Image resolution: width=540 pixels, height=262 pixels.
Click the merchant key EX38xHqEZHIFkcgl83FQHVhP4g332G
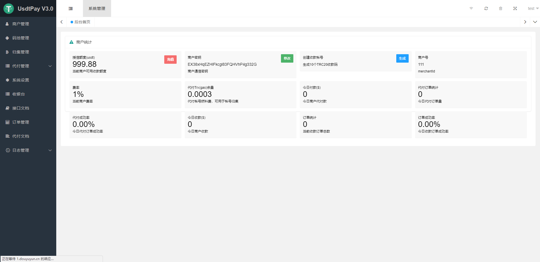coord(222,64)
